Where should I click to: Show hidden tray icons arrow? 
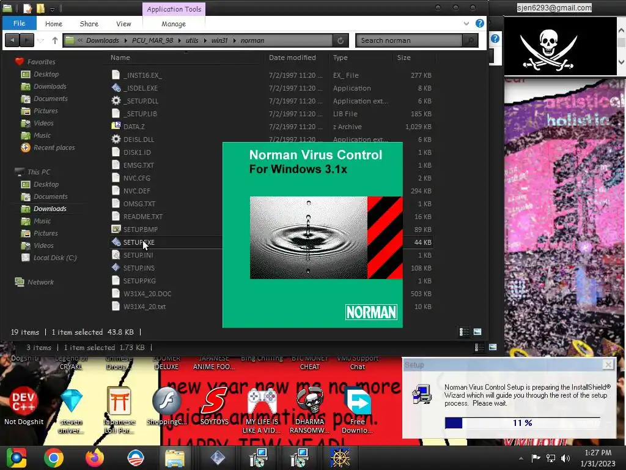coord(521,458)
